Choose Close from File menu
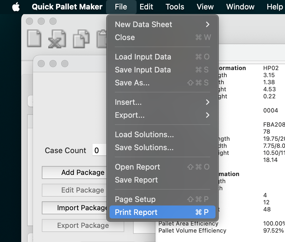 [x=163, y=37]
